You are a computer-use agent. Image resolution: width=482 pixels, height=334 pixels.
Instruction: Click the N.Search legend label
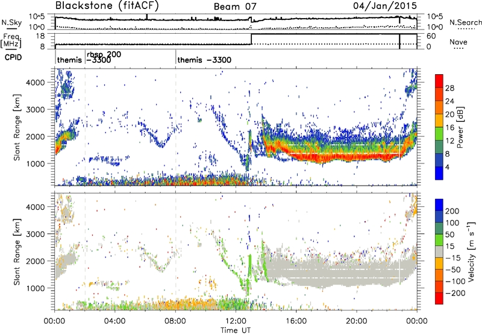pyautogui.click(x=466, y=22)
